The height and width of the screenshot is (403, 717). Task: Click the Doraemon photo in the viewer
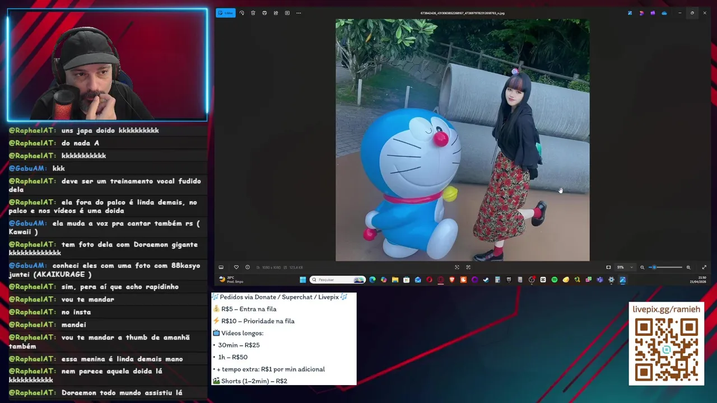[462, 140]
